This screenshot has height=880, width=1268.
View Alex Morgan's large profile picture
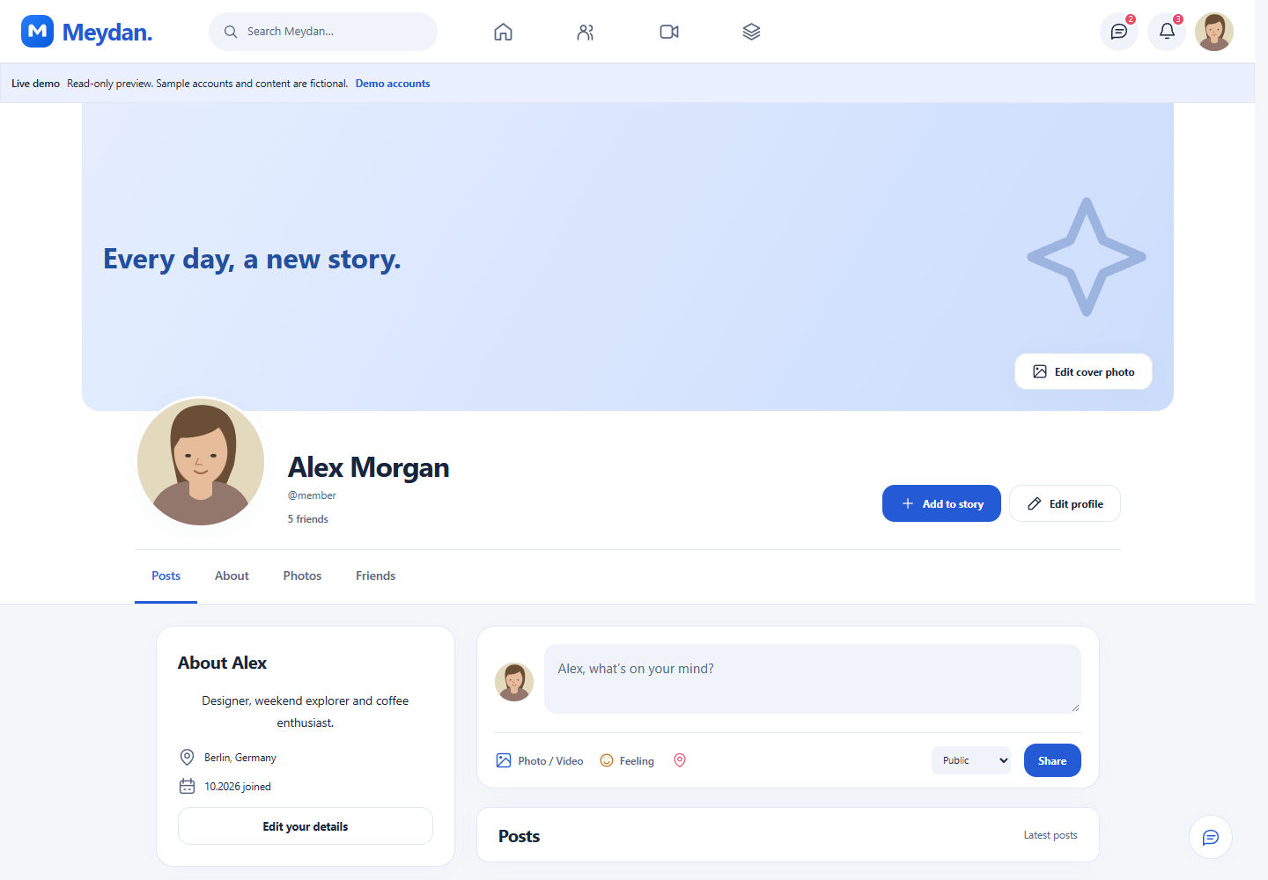pos(201,462)
